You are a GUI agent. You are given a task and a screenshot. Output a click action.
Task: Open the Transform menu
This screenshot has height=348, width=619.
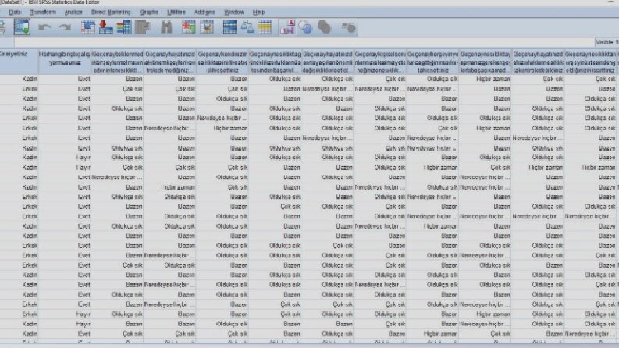tap(43, 12)
